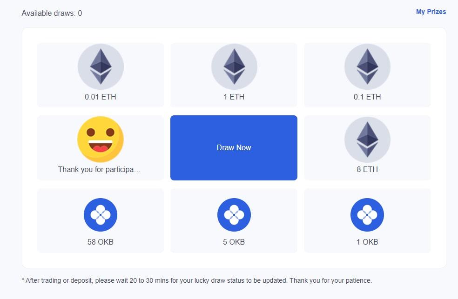Click the 5 OKB prize label
Image resolution: width=458 pixels, height=299 pixels.
(234, 242)
